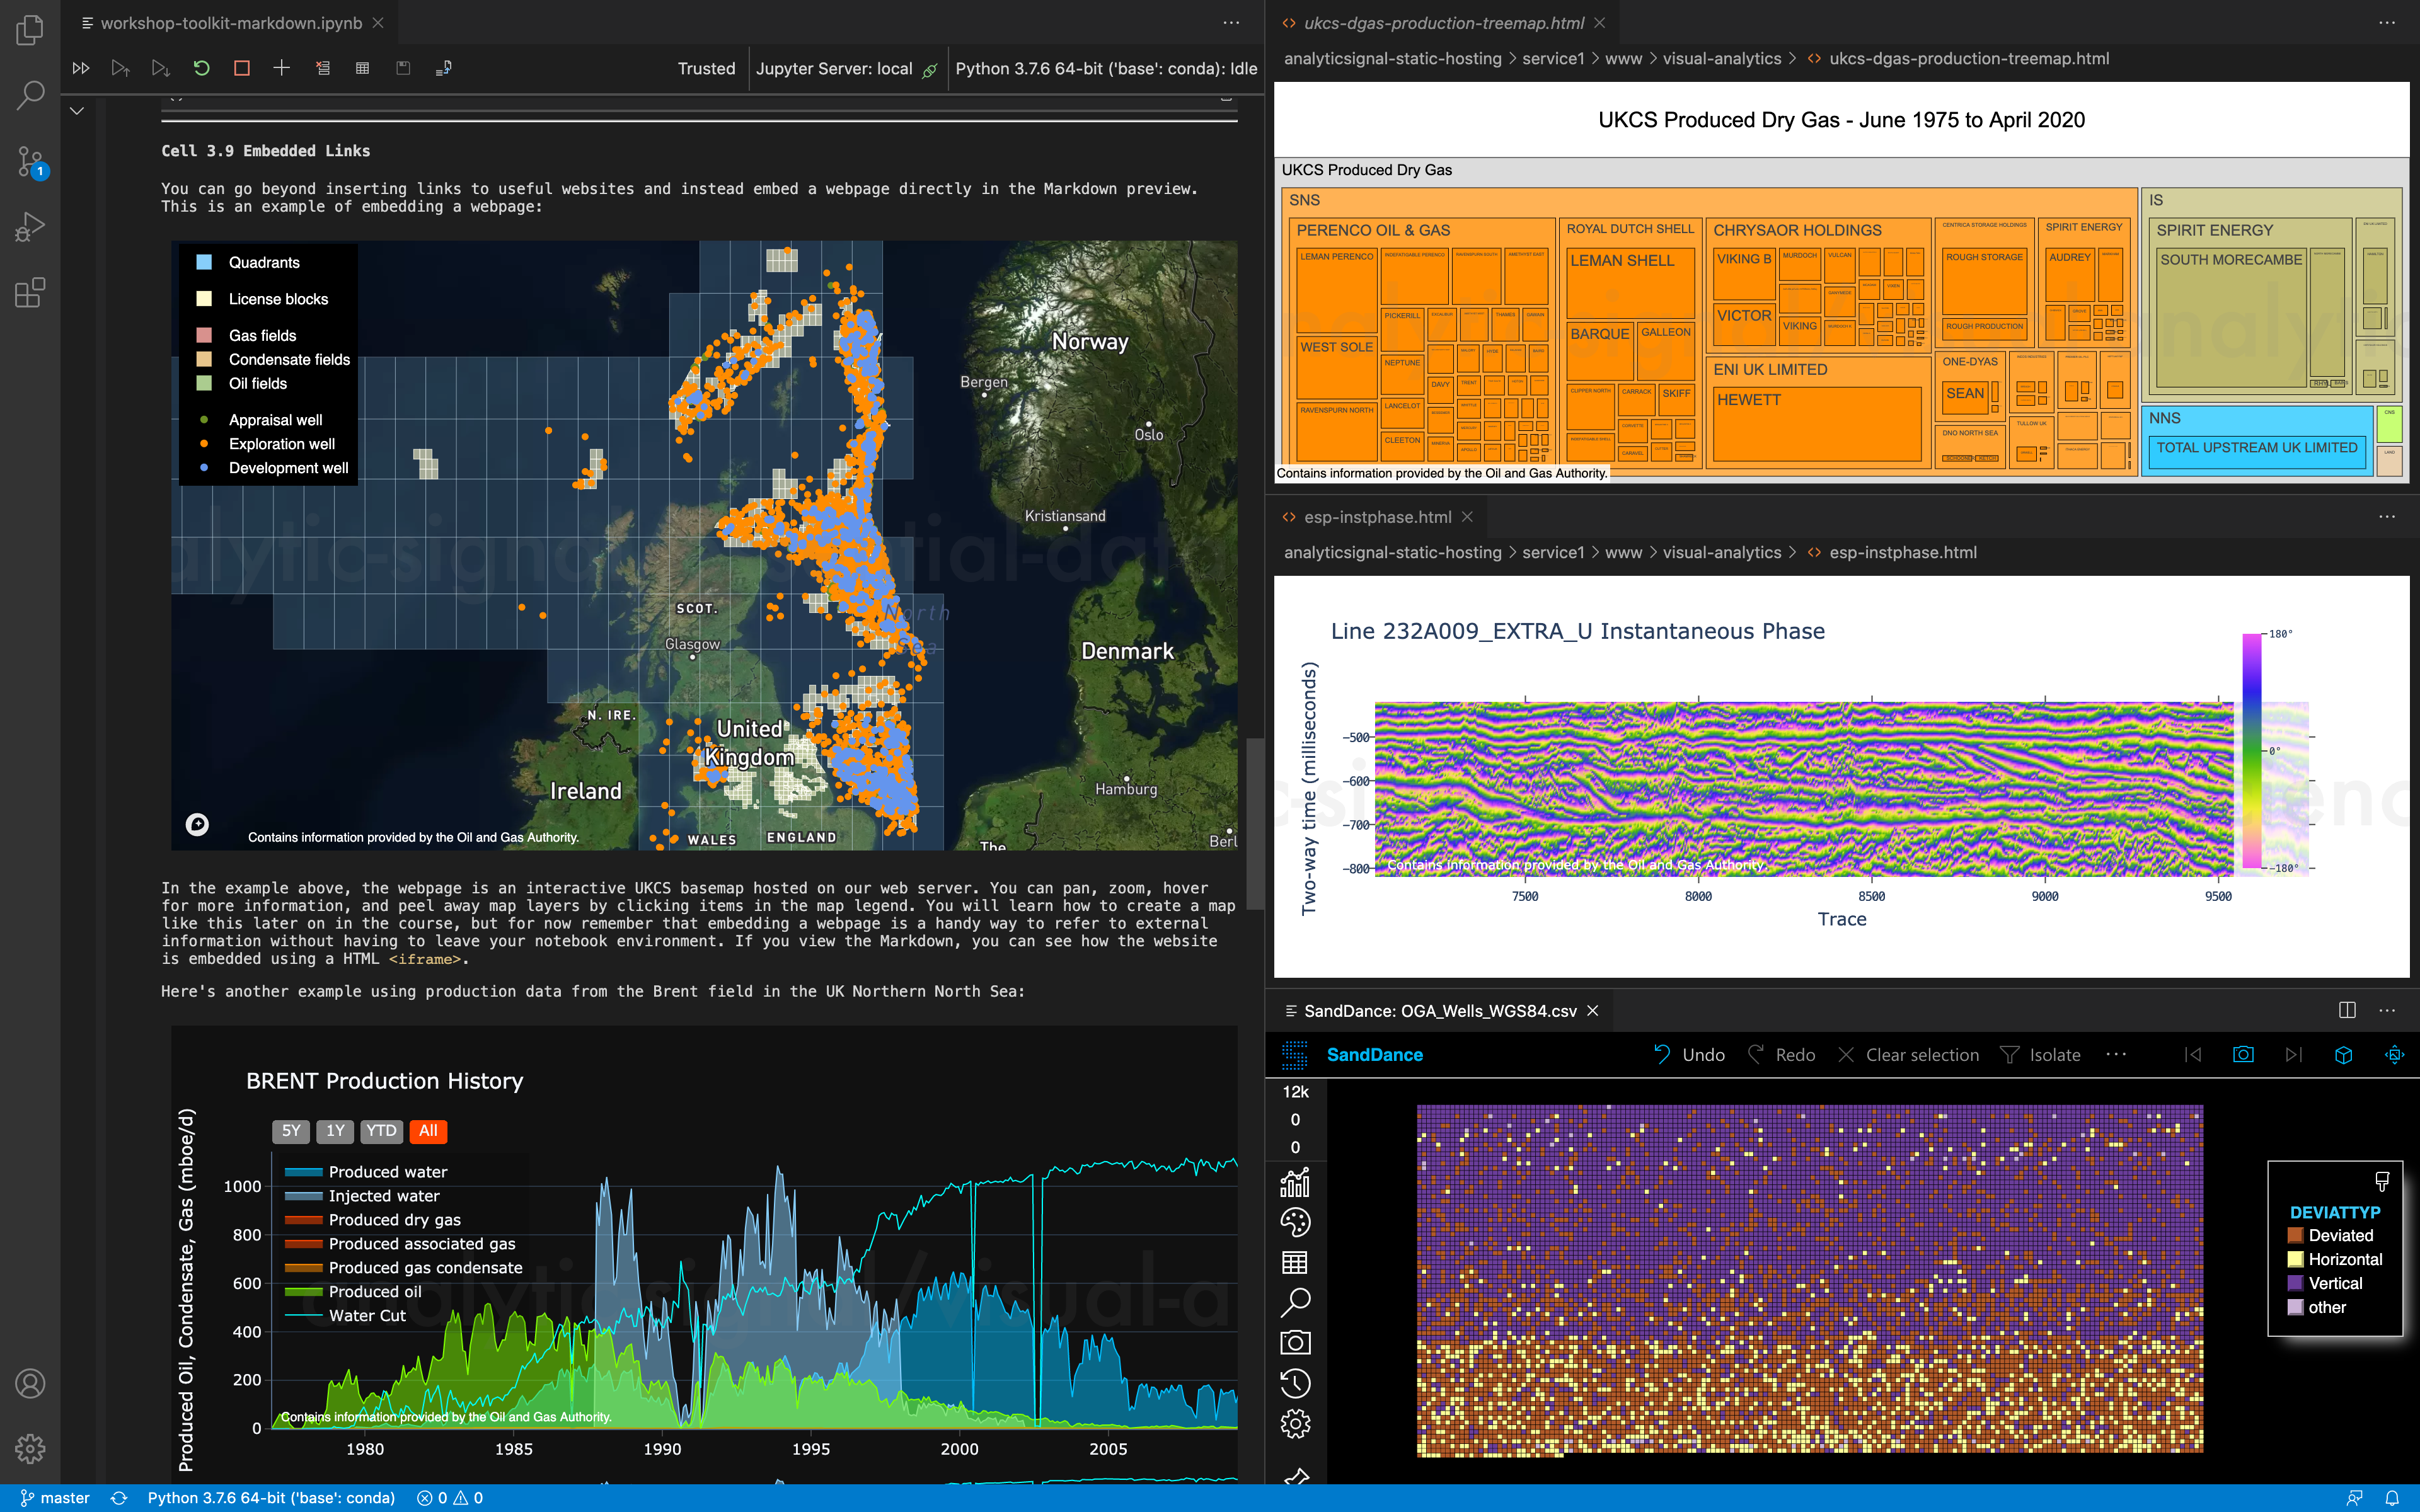Screen dimensions: 2420x1512
Task: Switch to workshop-toolkit-markdown.ipynb tab
Action: tap(231, 23)
